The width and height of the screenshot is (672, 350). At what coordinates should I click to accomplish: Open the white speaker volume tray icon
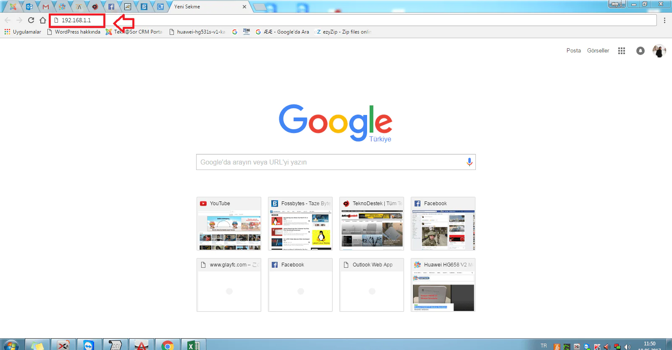point(627,347)
